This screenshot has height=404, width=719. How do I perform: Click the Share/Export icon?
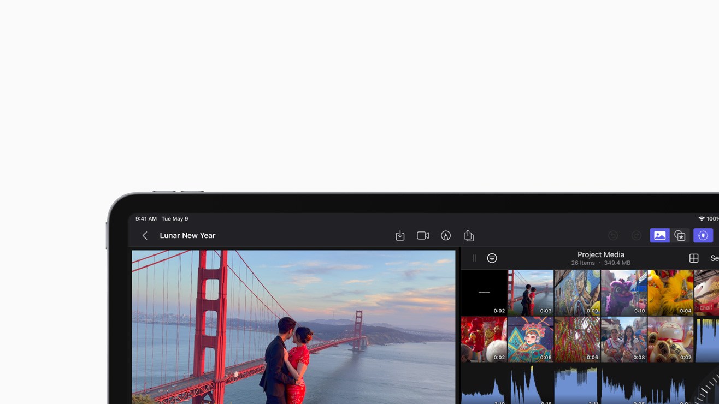(469, 236)
